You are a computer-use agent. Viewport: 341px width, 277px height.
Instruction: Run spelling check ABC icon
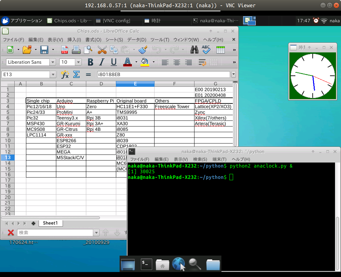click(x=206, y=50)
